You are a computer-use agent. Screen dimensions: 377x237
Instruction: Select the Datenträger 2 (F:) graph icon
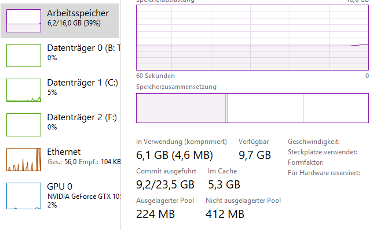click(x=23, y=124)
